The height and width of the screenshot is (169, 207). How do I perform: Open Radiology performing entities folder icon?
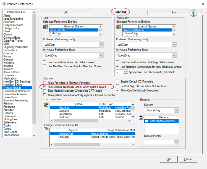point(118,27)
